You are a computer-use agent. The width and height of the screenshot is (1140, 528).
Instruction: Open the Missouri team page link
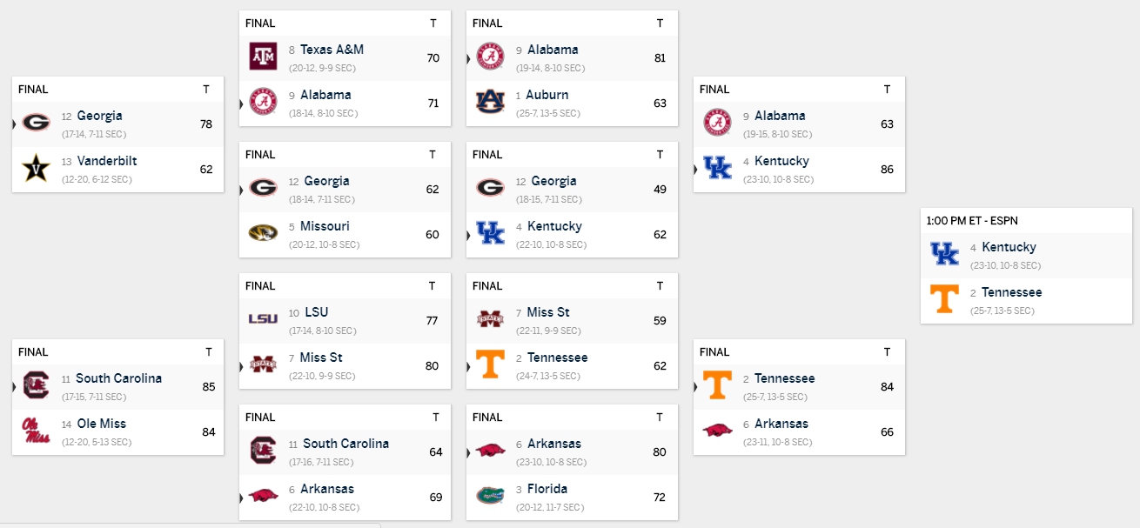325,226
